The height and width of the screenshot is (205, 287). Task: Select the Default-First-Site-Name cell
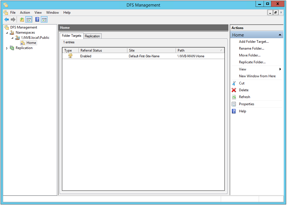coord(144,56)
